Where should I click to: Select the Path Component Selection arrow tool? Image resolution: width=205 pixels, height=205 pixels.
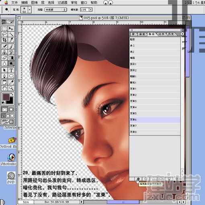[x=4, y=70]
